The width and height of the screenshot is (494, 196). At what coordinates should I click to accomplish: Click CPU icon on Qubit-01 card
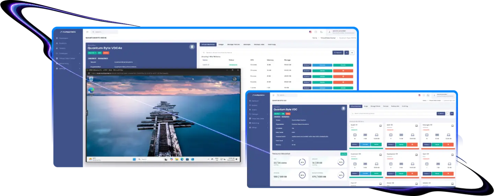355,135
